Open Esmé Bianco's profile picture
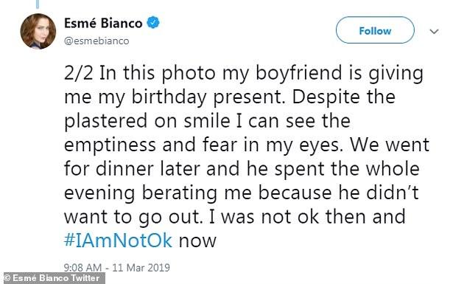 click(x=38, y=31)
